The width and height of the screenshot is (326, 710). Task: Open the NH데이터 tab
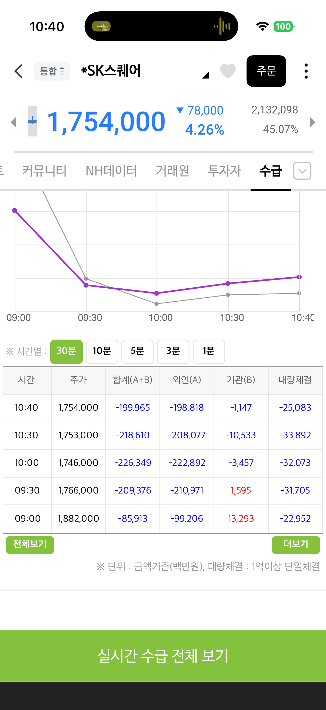point(111,171)
